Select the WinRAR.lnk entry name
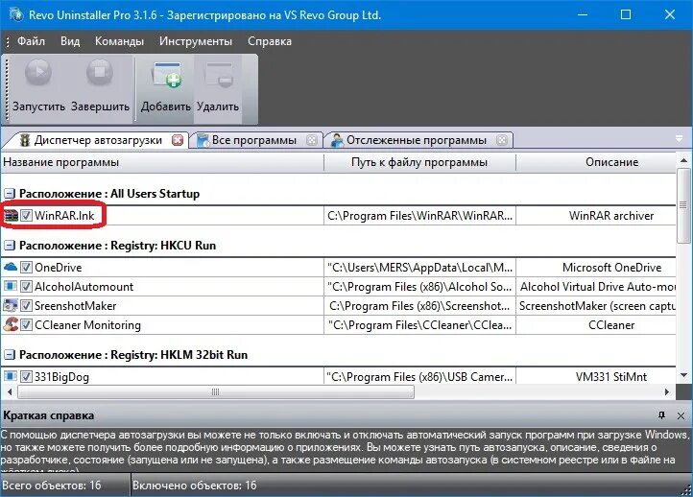Viewport: 693px width, 497px height. 64,216
